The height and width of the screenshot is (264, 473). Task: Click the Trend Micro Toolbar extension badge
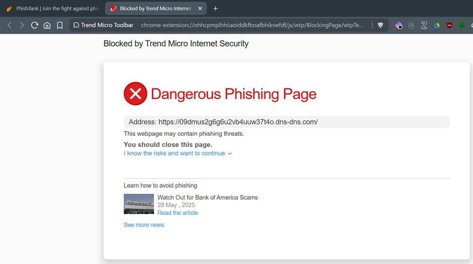point(104,25)
